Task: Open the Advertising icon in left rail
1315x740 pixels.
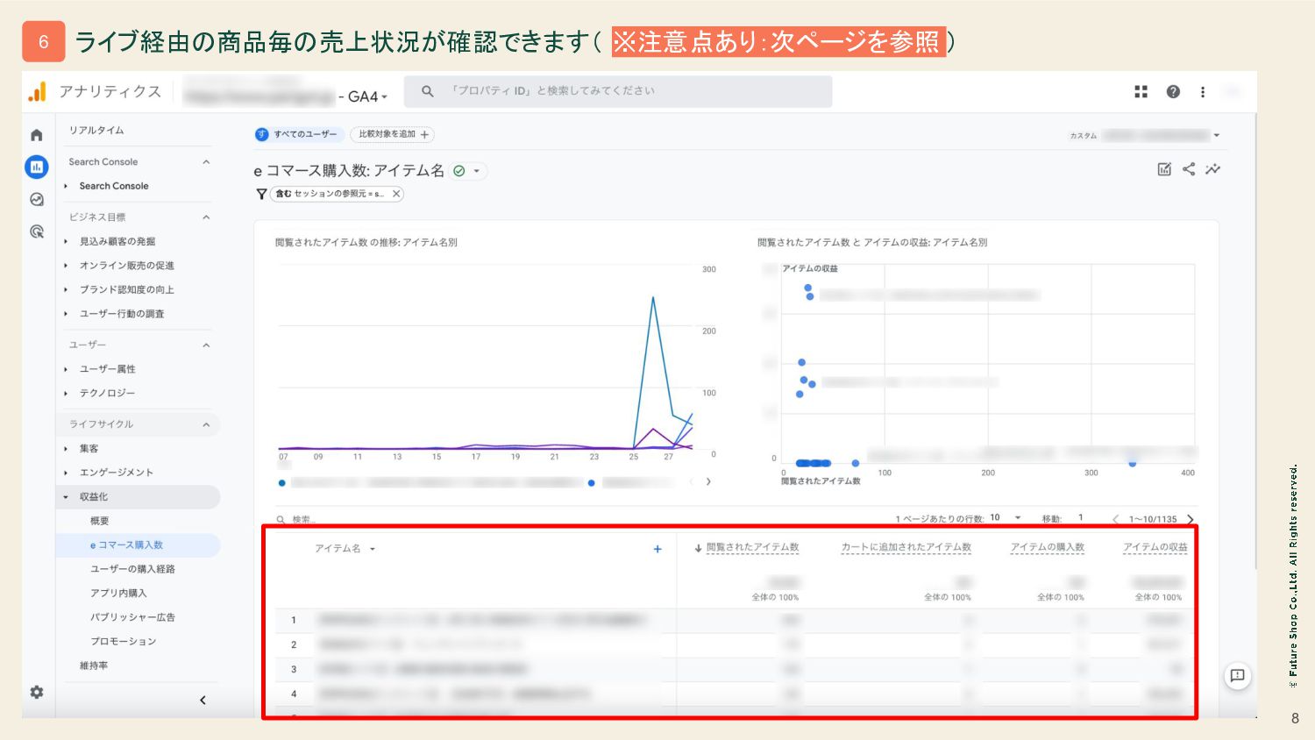Action: click(x=36, y=231)
